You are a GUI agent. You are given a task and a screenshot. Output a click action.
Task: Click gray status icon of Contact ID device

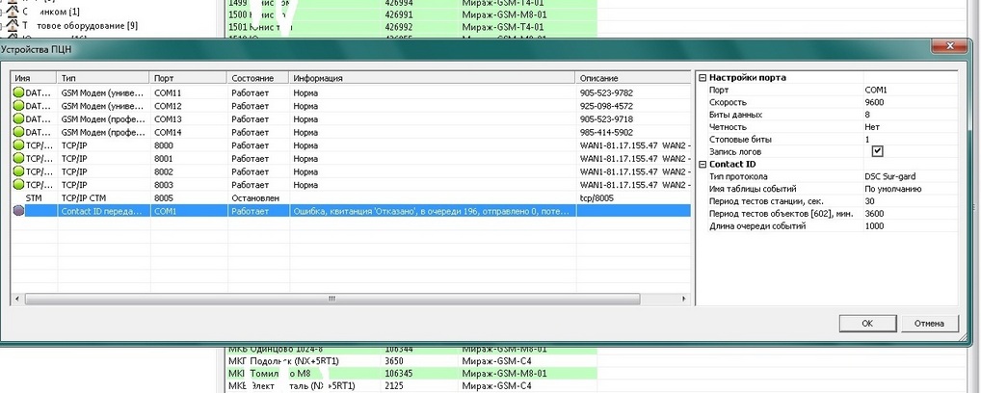point(18,210)
